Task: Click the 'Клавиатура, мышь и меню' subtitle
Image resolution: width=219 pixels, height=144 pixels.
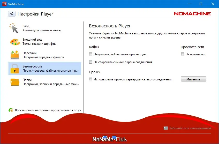Action: click(x=42, y=30)
